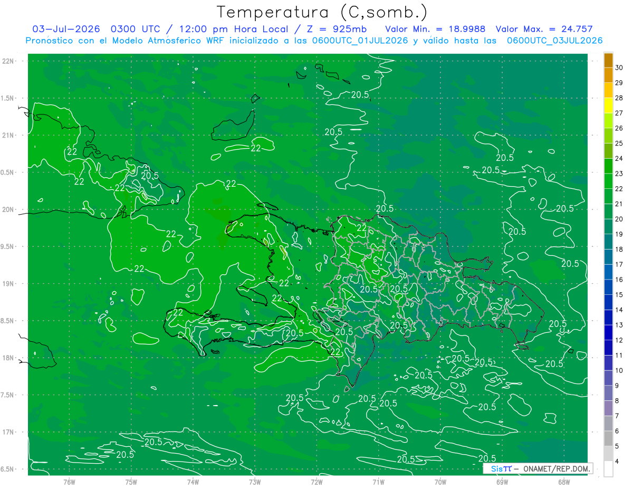Viewport: 633px width, 489px height.
Task: Click the "74W" longitude axis label
Action: pyautogui.click(x=193, y=482)
